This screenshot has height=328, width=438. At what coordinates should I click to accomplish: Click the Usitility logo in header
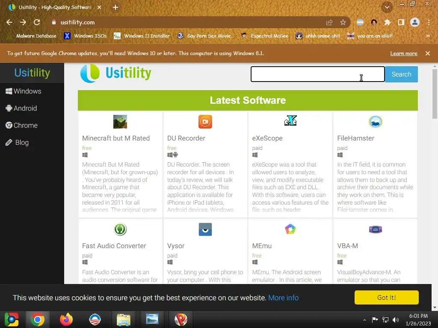pyautogui.click(x=115, y=73)
